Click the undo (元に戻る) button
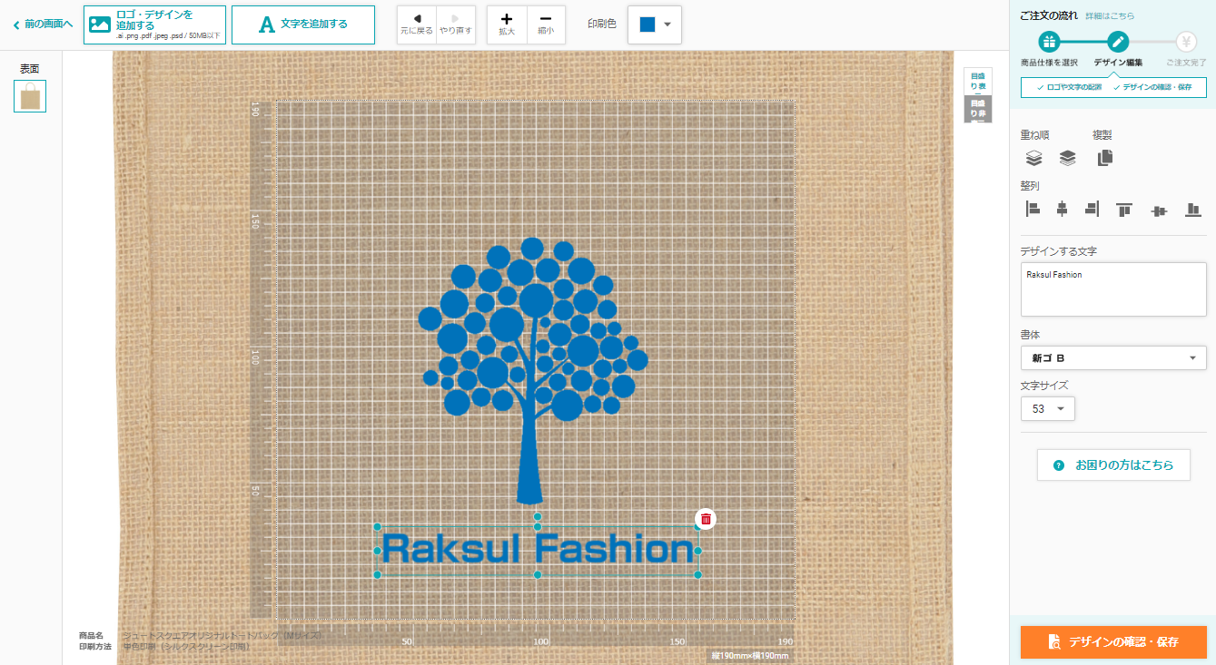The width and height of the screenshot is (1216, 665). 417,24
